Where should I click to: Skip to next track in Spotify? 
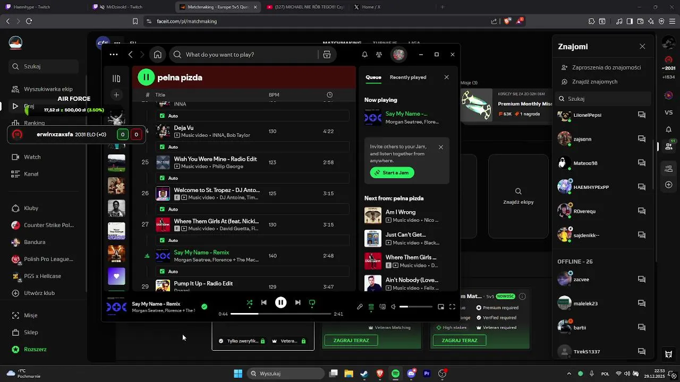tap(297, 302)
